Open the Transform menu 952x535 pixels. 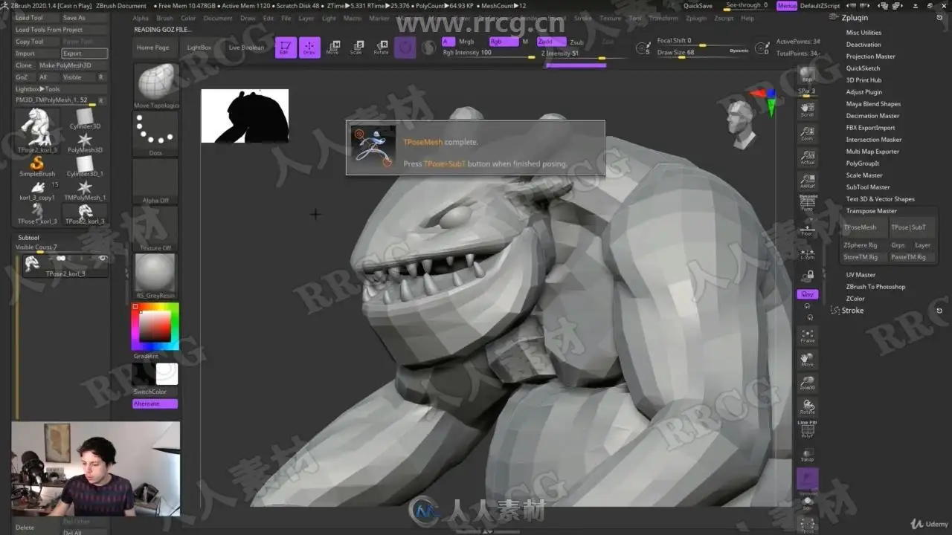(663, 18)
